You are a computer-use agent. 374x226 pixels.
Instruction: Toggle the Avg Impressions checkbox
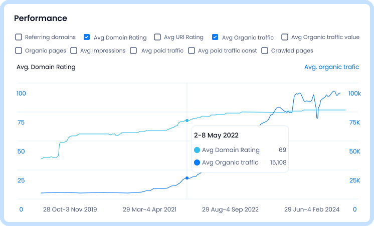[x=74, y=50]
